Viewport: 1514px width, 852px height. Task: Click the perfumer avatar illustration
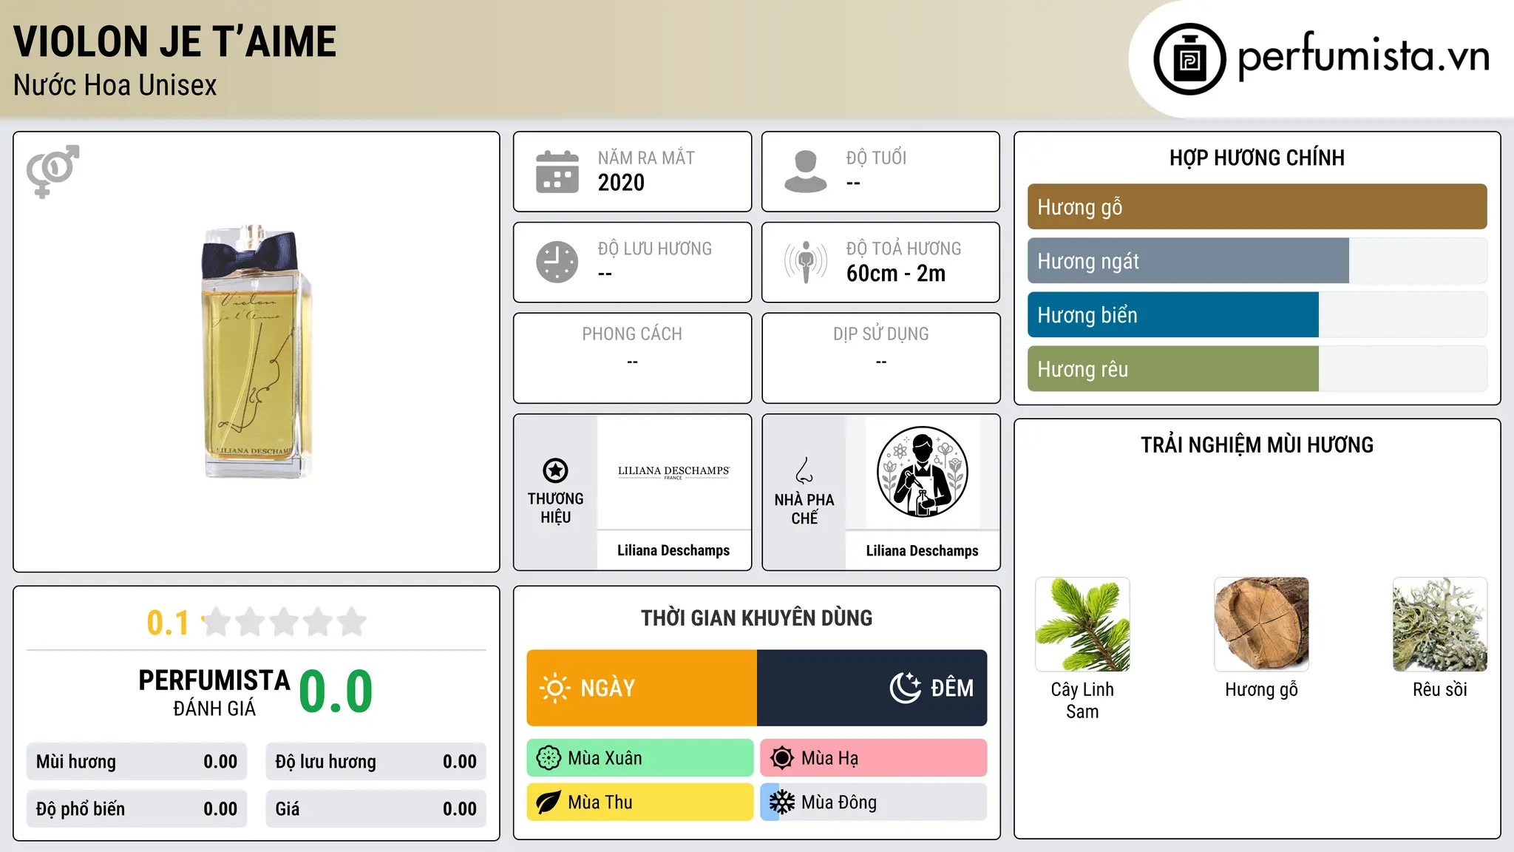pos(922,472)
